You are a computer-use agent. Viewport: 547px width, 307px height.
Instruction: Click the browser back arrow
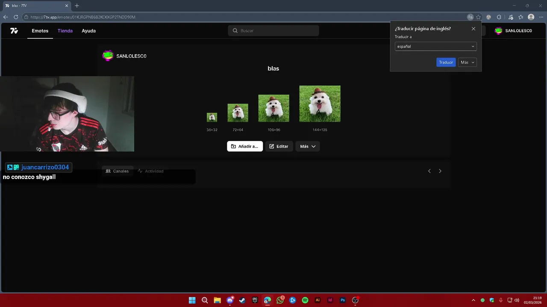6,17
